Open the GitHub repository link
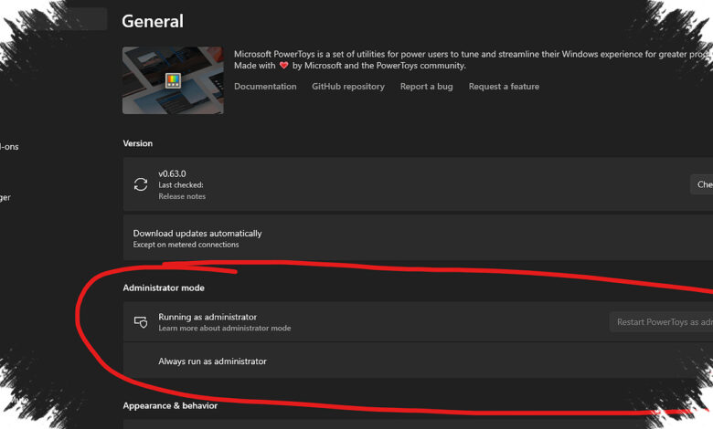This screenshot has height=429, width=713. [x=348, y=86]
